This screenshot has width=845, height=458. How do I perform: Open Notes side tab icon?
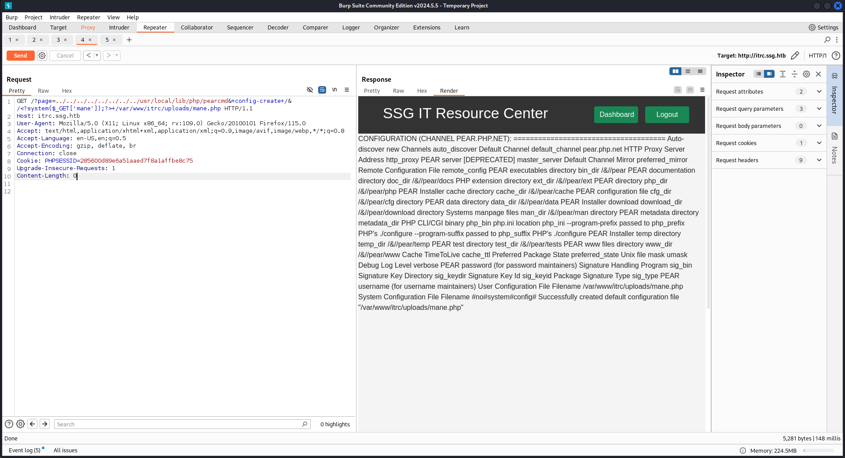point(834,136)
